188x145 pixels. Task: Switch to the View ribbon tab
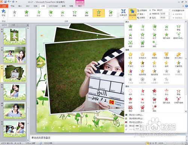pos(71,6)
